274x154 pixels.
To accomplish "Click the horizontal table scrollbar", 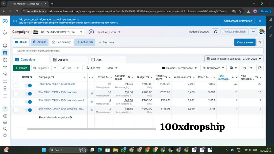I will coord(92,129).
